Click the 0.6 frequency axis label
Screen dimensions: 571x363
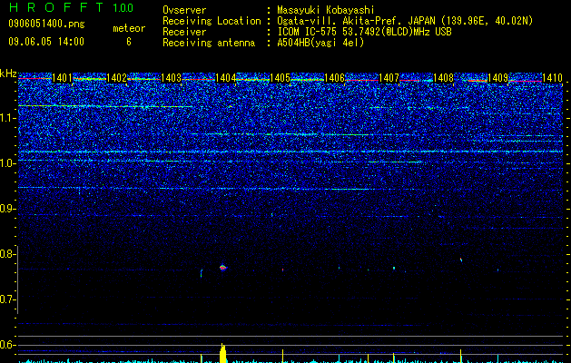point(7,345)
